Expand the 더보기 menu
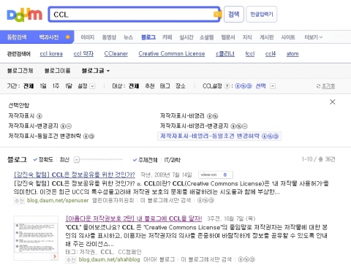Viewport: 351px width, 268px height. [x=314, y=37]
